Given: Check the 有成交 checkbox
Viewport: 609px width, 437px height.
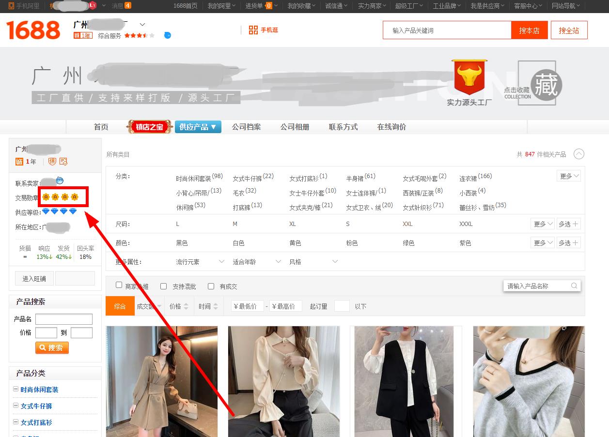Looking at the screenshot, I should (x=211, y=286).
